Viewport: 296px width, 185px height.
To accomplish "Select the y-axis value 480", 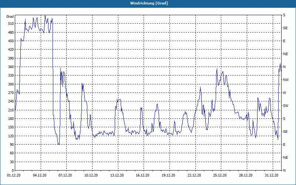I will [x=11, y=32].
